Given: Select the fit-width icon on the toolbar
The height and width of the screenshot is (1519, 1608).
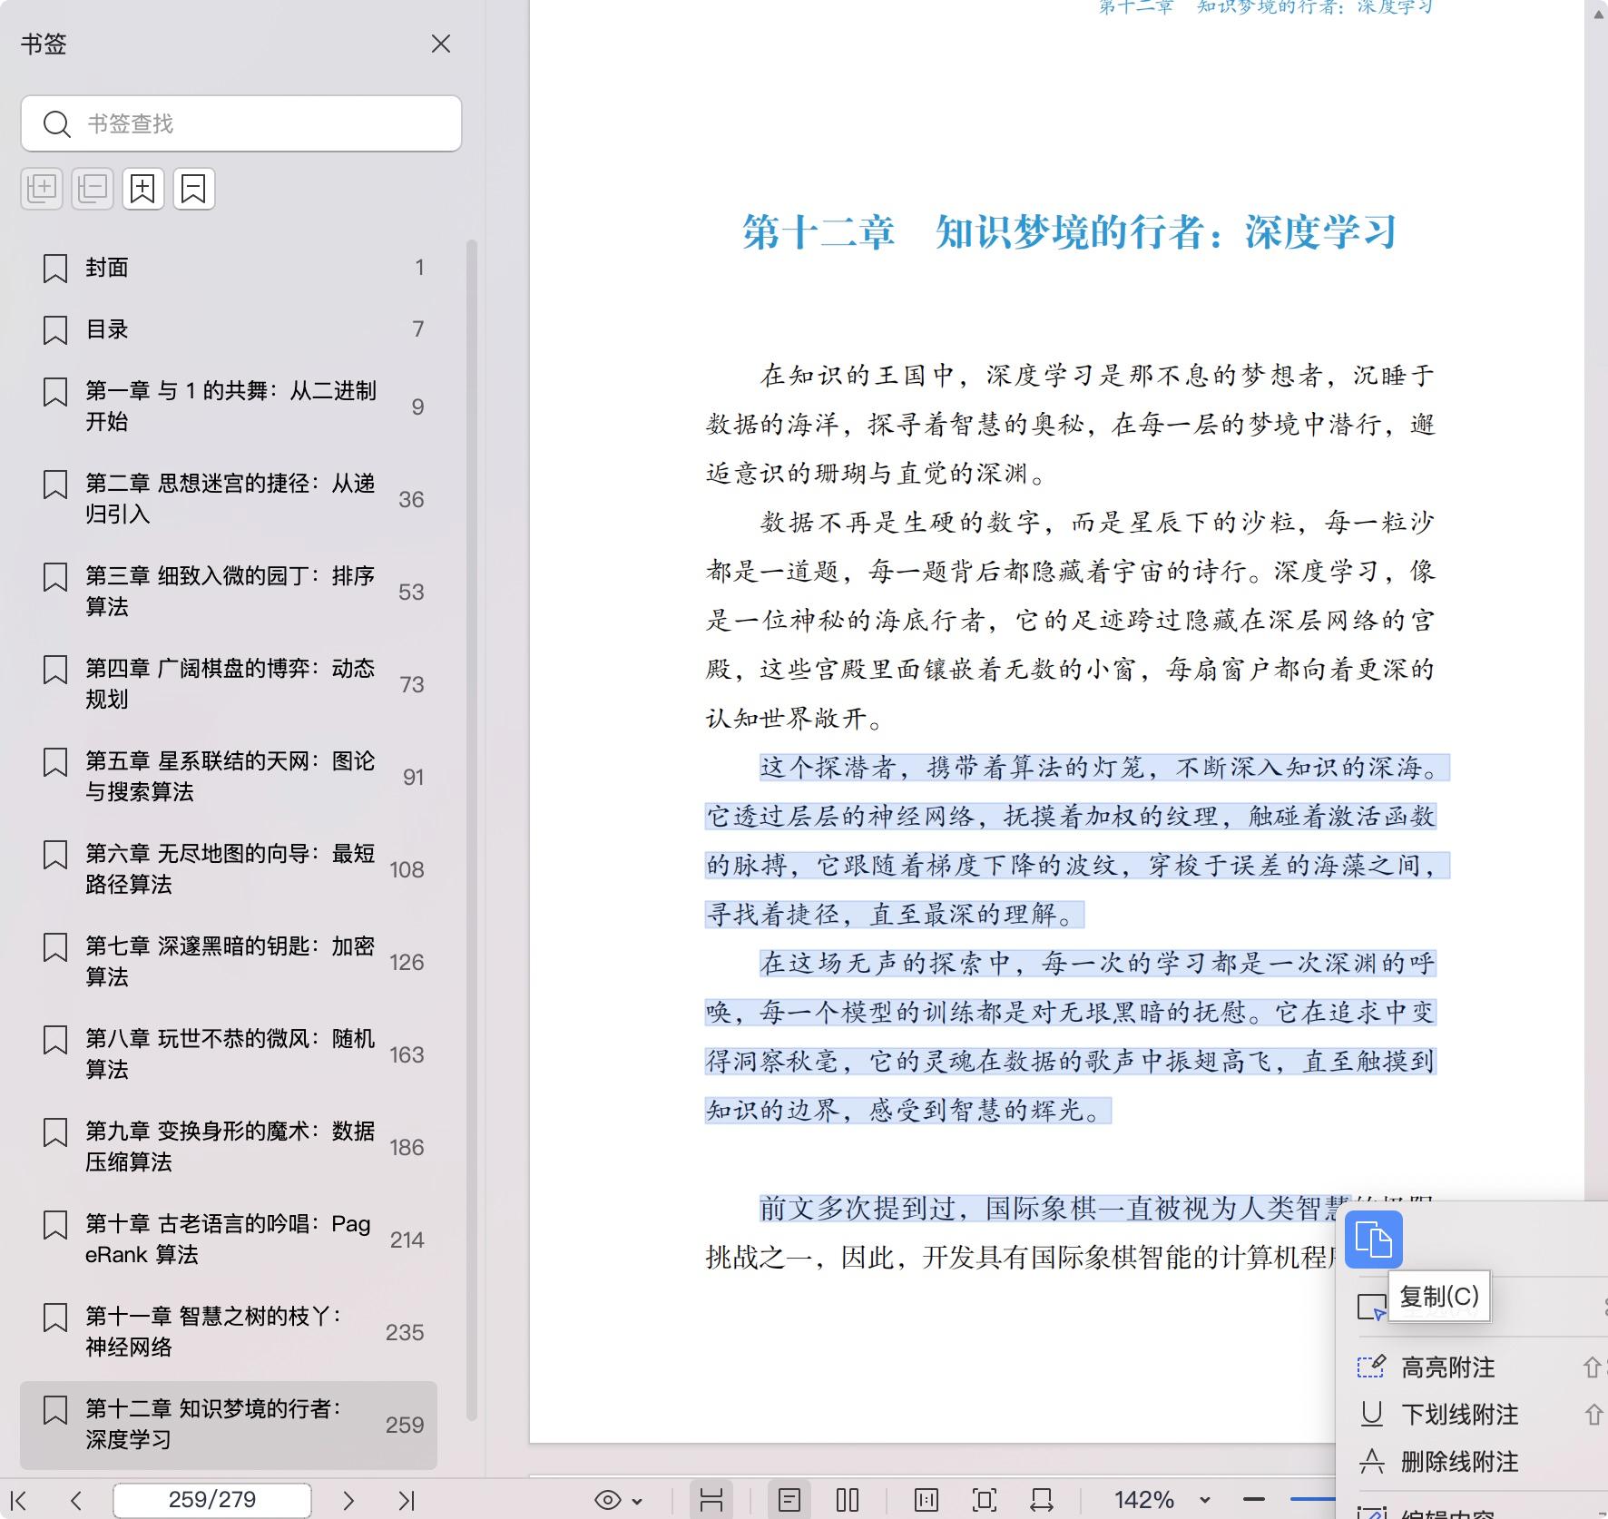Looking at the screenshot, I should (1040, 1499).
